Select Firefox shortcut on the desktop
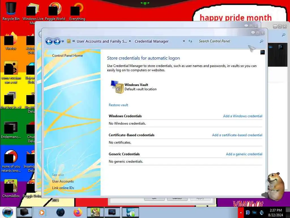This screenshot has height=218, width=290. coord(11,41)
